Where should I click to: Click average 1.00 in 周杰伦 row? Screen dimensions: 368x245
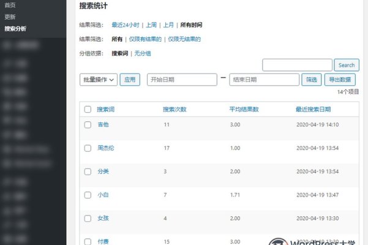(x=235, y=148)
